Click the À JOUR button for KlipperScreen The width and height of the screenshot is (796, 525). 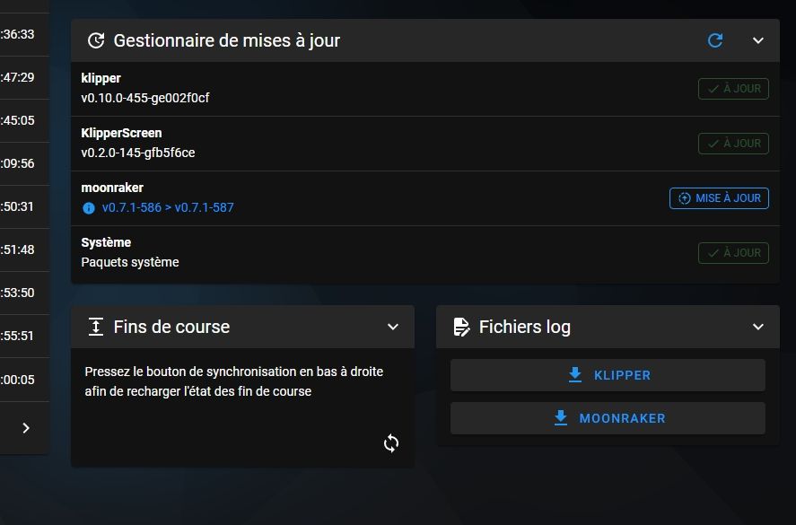pyautogui.click(x=733, y=144)
